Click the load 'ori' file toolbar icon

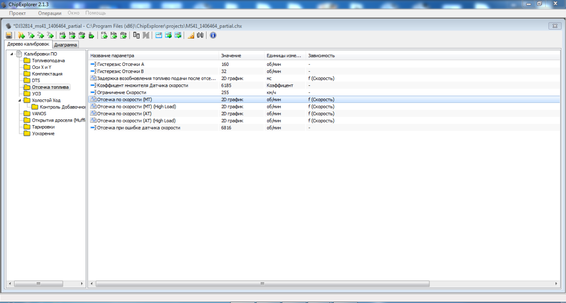pos(62,35)
